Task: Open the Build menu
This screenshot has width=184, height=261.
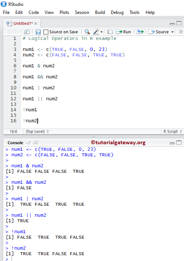Action: (100, 12)
